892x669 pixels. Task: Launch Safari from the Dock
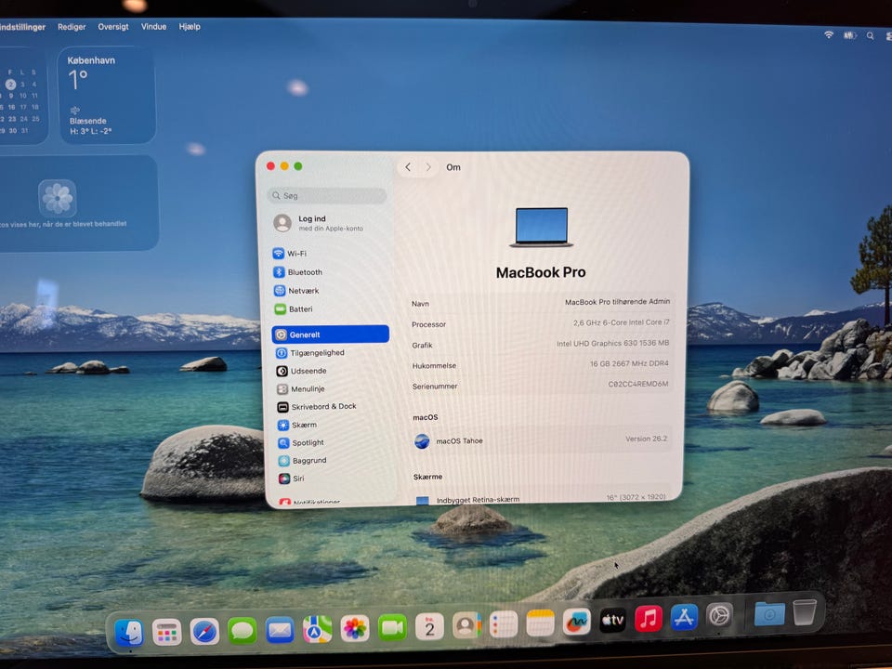(x=204, y=632)
